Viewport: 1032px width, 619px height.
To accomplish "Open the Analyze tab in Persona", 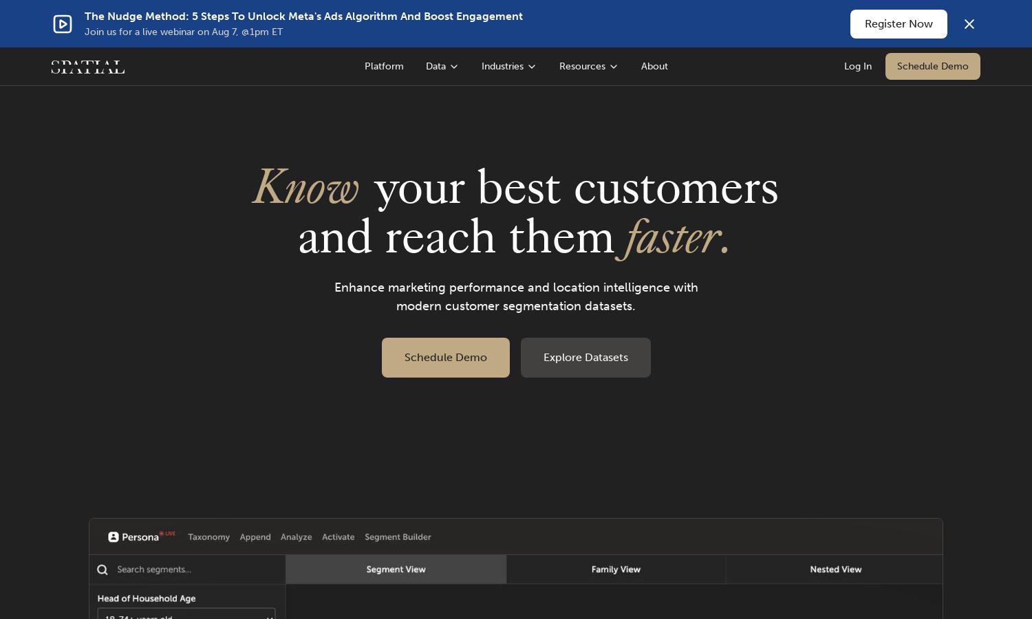I will pyautogui.click(x=296, y=537).
